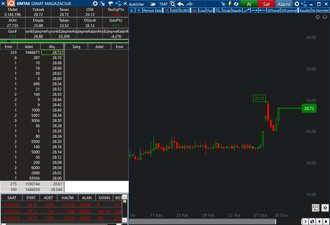Click the green buy/sell ratio bar
Viewport: 330px width, 225px height.
click(64, 41)
